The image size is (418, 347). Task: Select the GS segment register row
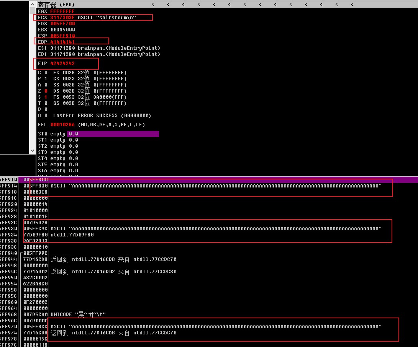click(90, 103)
